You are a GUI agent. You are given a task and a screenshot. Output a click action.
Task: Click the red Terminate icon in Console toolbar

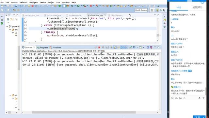(99, 47)
